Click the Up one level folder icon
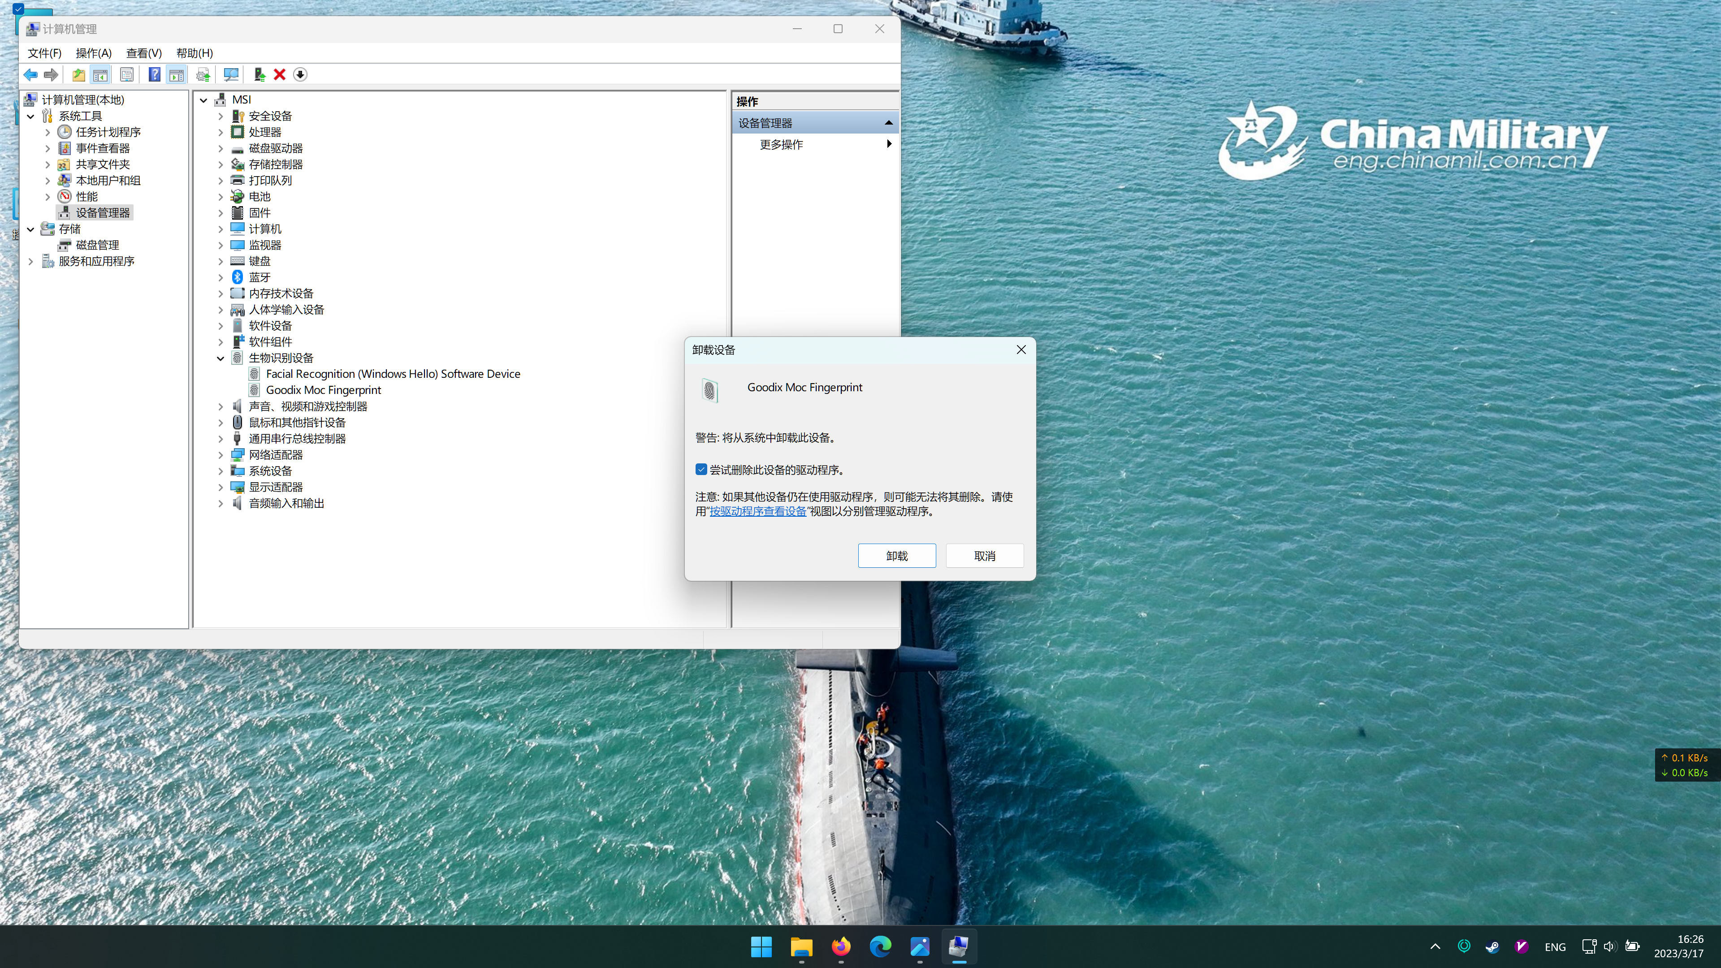 point(79,75)
